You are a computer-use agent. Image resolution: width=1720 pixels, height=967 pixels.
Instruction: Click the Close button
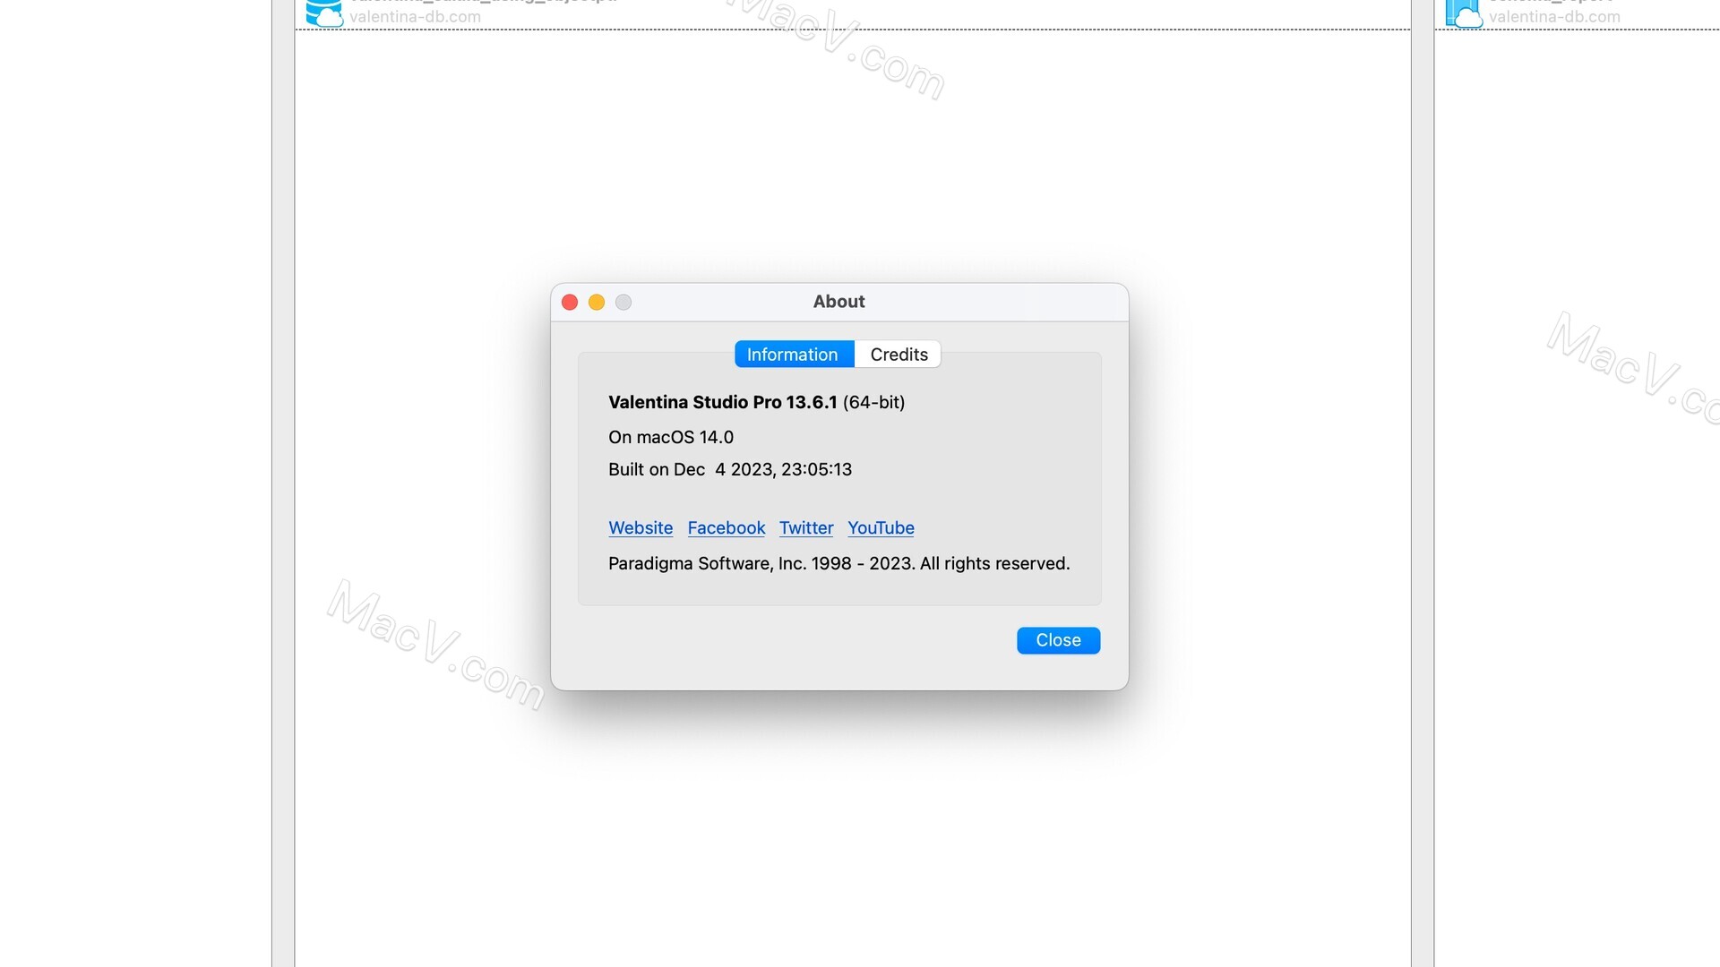coord(1059,640)
